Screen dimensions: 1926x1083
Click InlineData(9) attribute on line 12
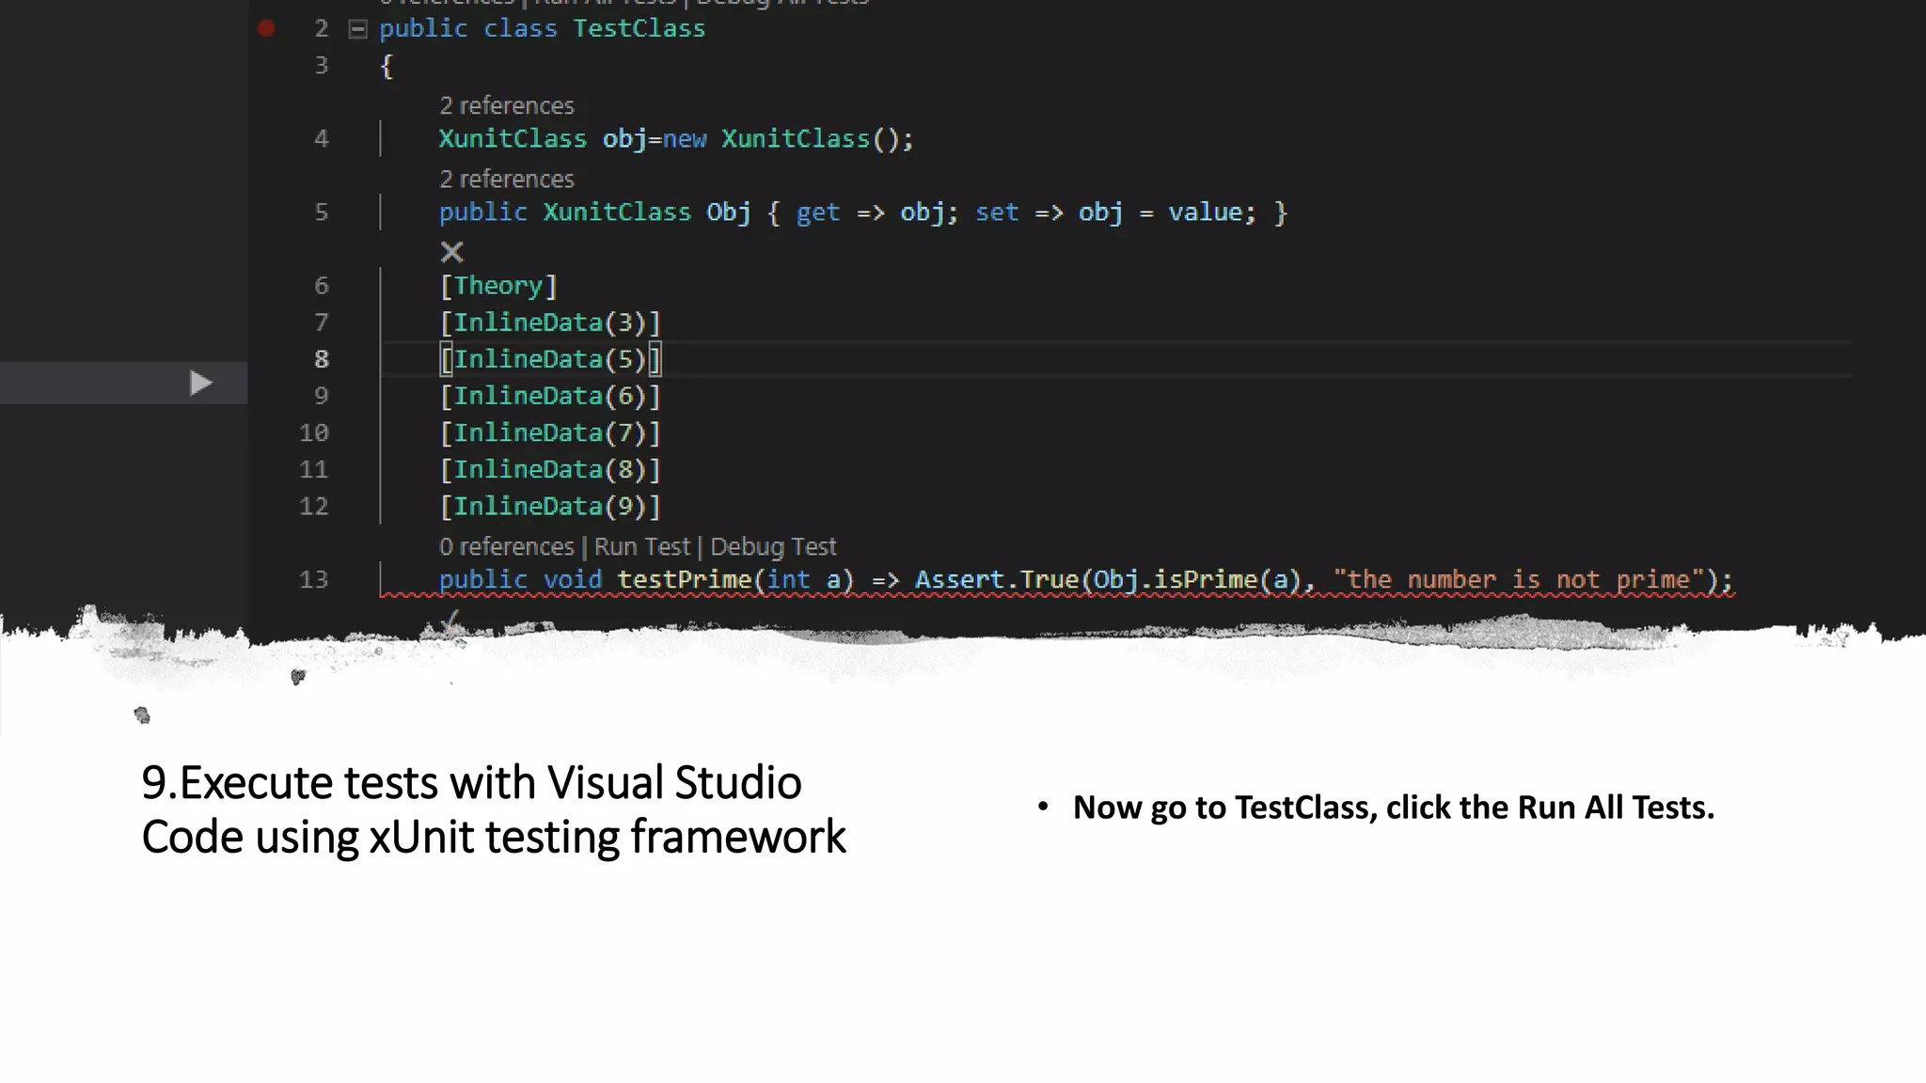point(550,507)
